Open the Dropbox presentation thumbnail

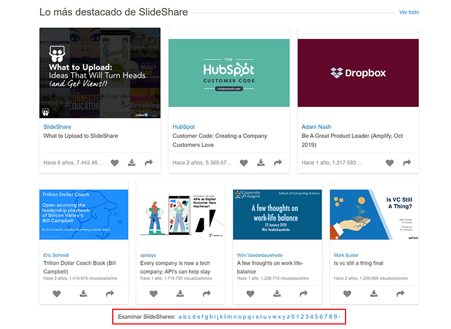pos(357,72)
